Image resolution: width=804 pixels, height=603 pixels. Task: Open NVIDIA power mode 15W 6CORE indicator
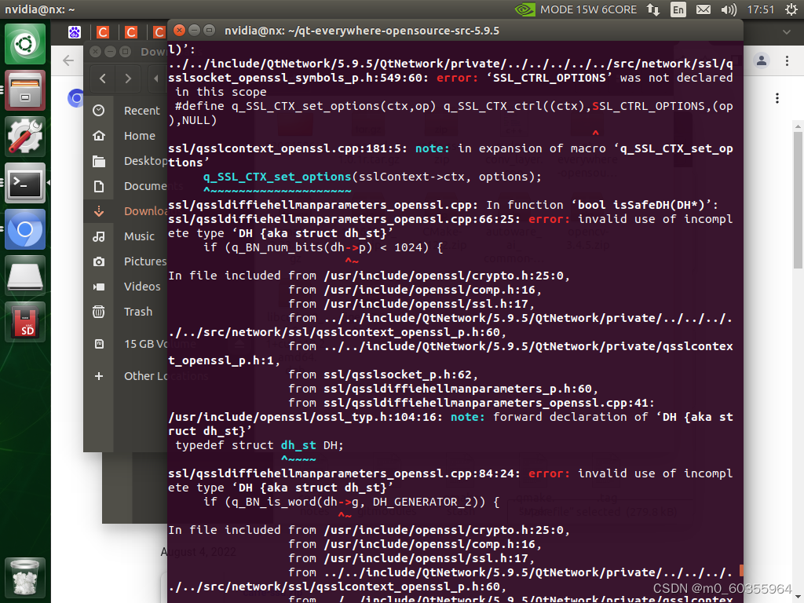point(576,9)
